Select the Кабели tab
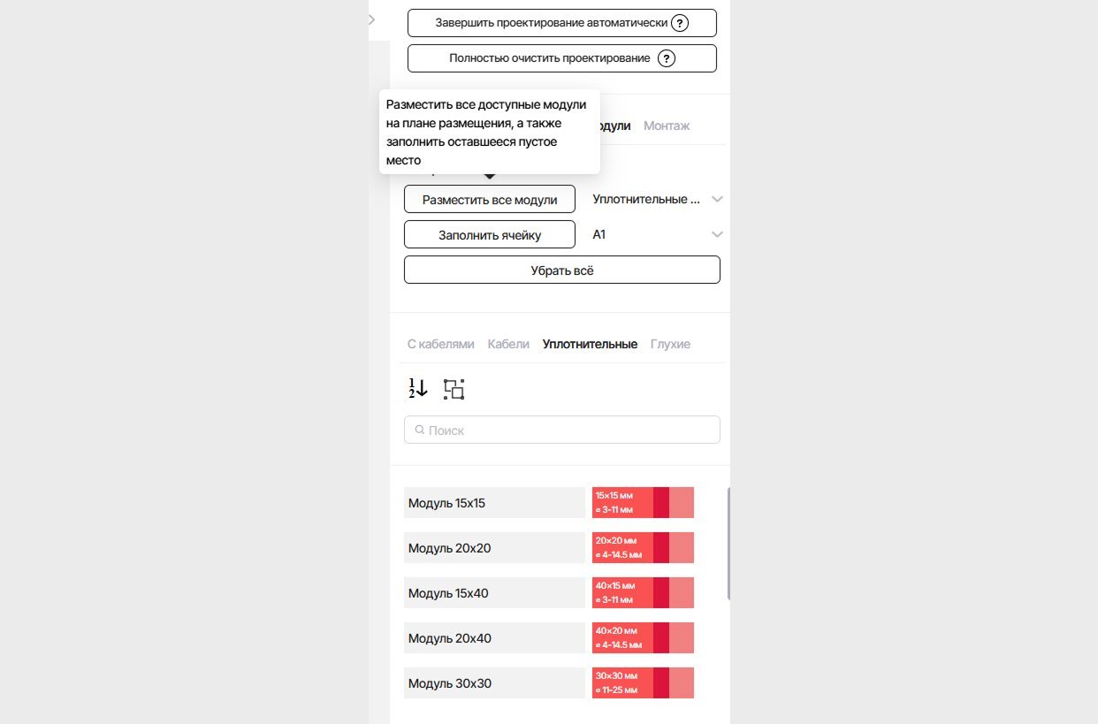1098x724 pixels. pyautogui.click(x=508, y=344)
